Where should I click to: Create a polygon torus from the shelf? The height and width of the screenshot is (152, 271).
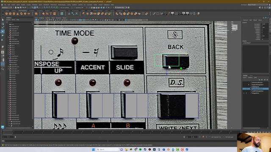(x=21, y=14)
